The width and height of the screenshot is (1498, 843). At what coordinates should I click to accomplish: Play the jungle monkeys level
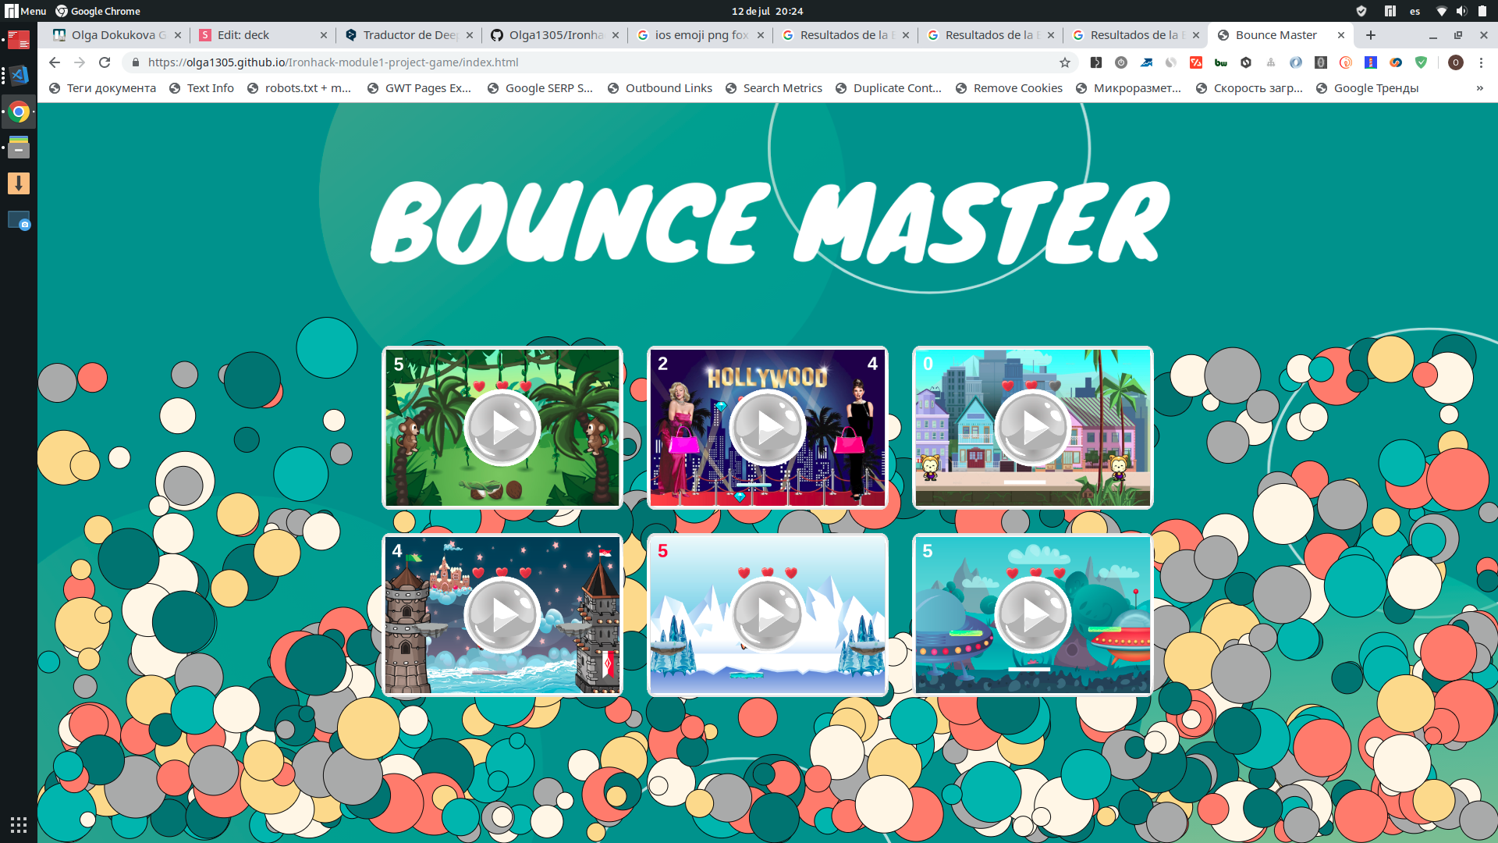click(502, 428)
